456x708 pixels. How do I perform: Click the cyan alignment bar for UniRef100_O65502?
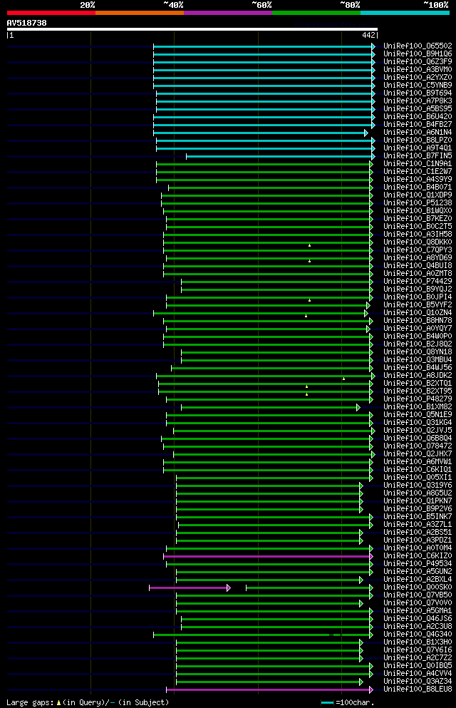pos(264,46)
